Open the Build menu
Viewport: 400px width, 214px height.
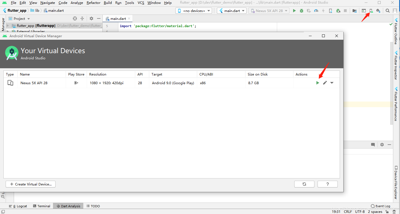(108, 3)
